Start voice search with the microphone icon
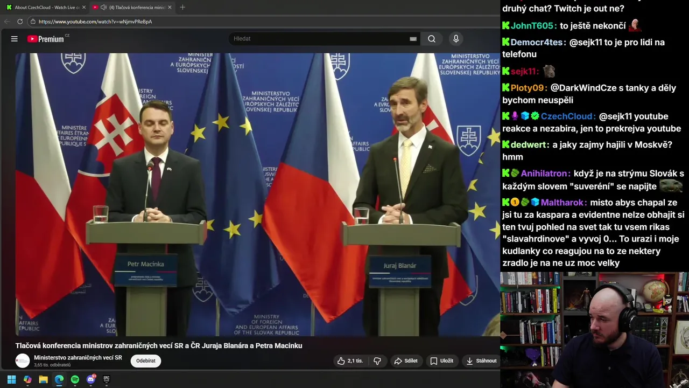Screen dimensions: 689x388 pos(456,39)
